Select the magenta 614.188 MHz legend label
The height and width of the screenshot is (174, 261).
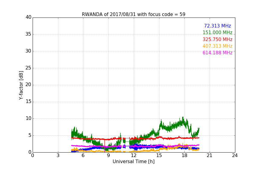[217, 53]
